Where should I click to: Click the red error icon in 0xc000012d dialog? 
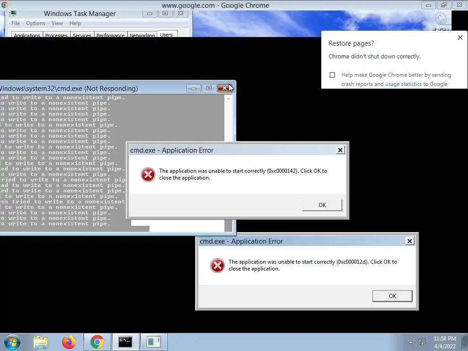tap(218, 266)
